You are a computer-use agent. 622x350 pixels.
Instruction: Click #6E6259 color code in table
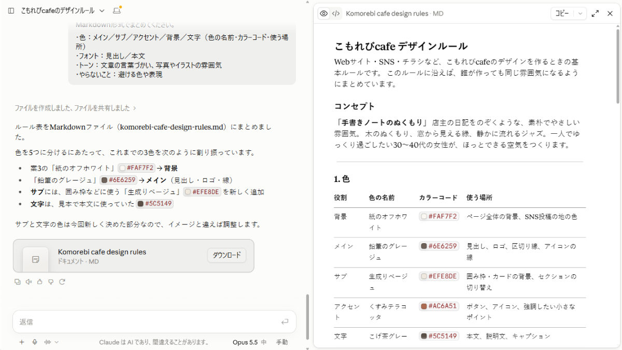click(439, 246)
